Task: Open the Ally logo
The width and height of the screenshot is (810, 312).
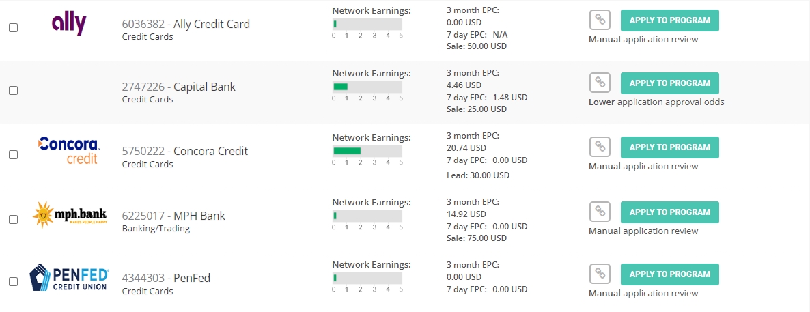Action: pos(69,25)
